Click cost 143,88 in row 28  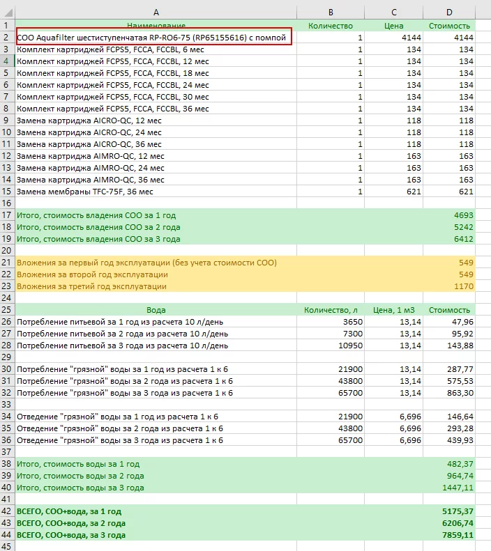[x=449, y=346]
